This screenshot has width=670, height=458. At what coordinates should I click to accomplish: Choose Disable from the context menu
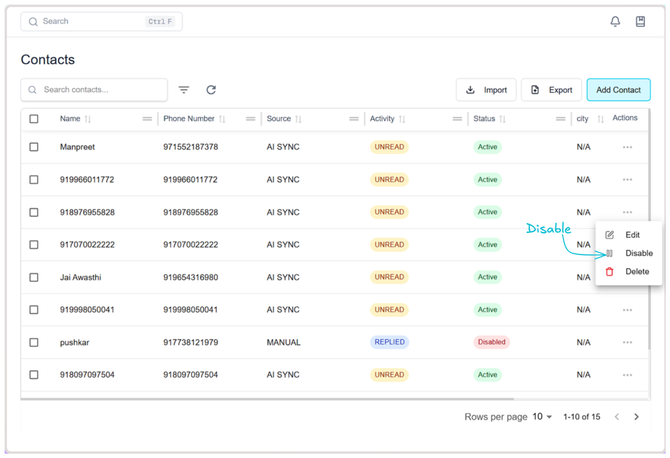point(638,253)
